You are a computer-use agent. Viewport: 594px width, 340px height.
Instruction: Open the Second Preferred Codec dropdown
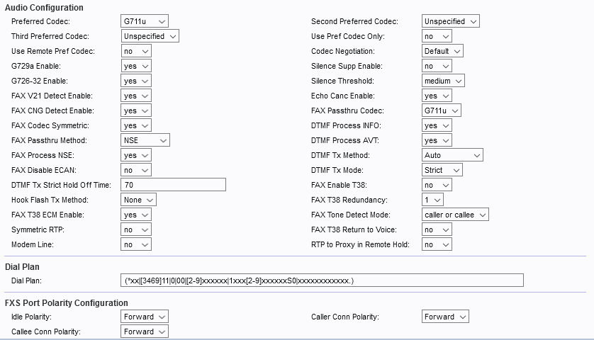click(x=450, y=21)
